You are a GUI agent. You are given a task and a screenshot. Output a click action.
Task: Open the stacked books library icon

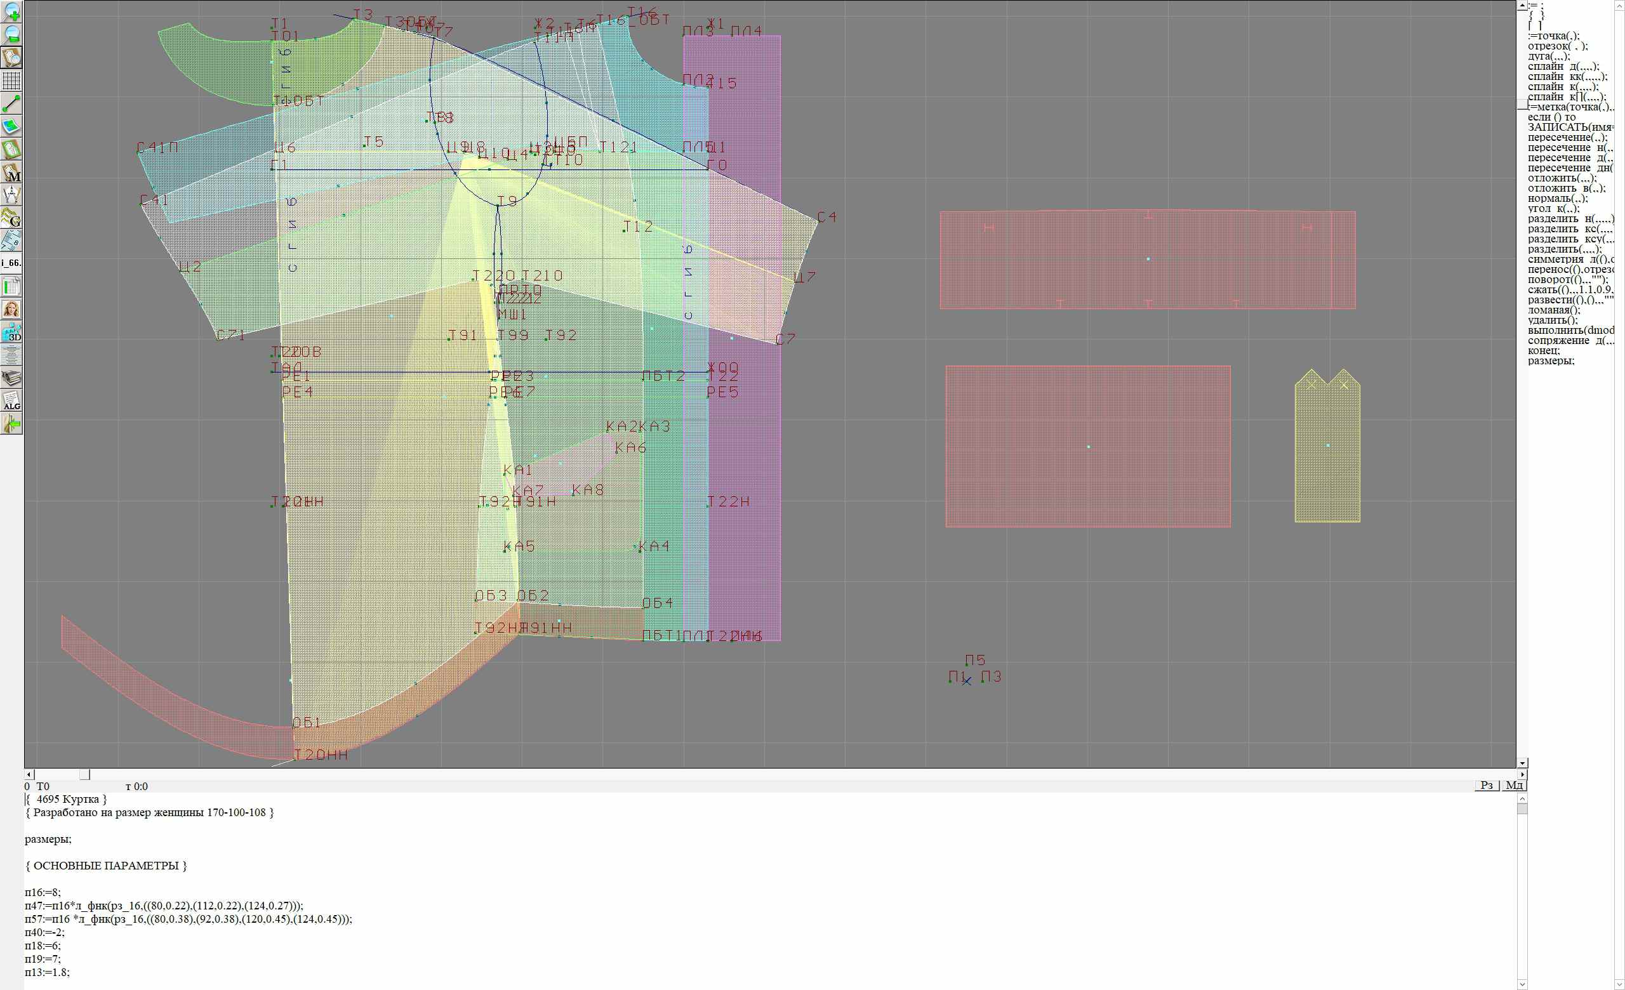pos(12,378)
